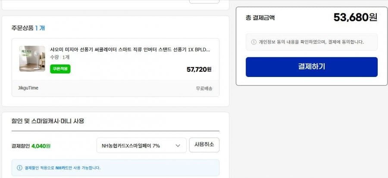Click the green 쿠폰적용 badge
The height and width of the screenshot is (178, 388).
click(x=60, y=69)
